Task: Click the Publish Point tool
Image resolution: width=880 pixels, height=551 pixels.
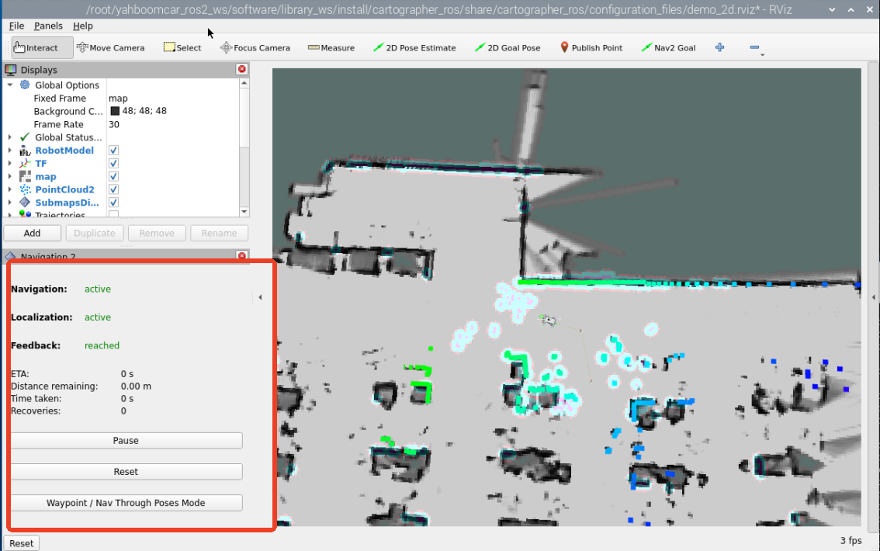Action: click(x=591, y=47)
